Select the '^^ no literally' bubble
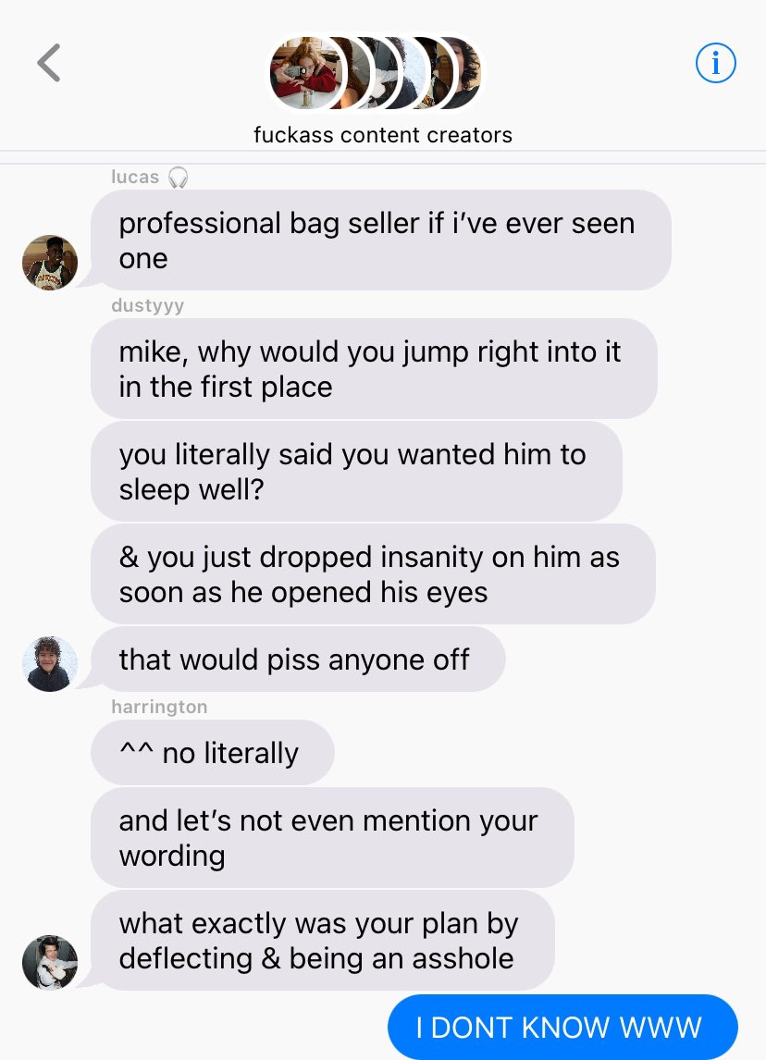Screen dimensions: 766x1060 212,752
